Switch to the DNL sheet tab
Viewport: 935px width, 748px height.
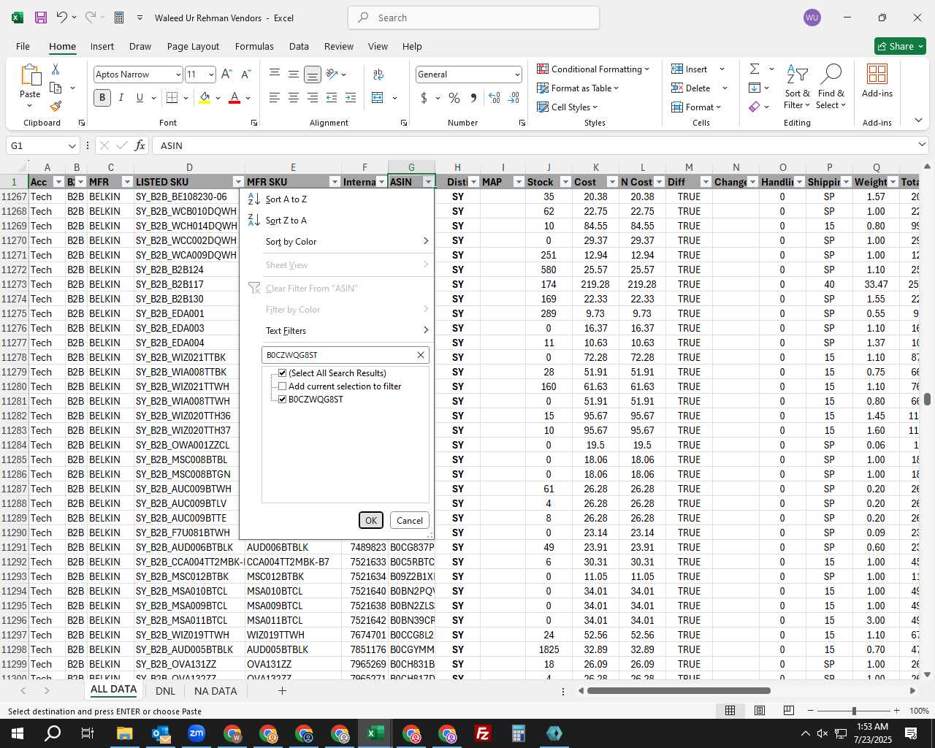(x=165, y=690)
